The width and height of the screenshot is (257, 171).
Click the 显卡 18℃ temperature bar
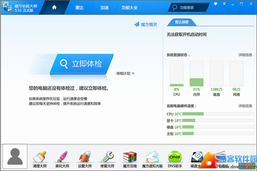[x=218, y=121]
